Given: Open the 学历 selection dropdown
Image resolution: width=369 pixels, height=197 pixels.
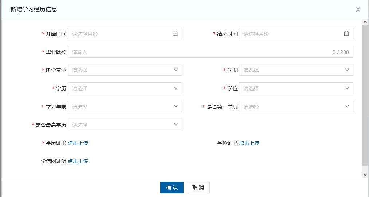Looking at the screenshot, I should (125, 88).
